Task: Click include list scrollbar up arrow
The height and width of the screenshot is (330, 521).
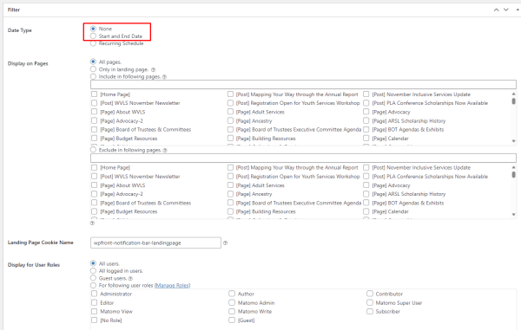Action: click(514, 94)
